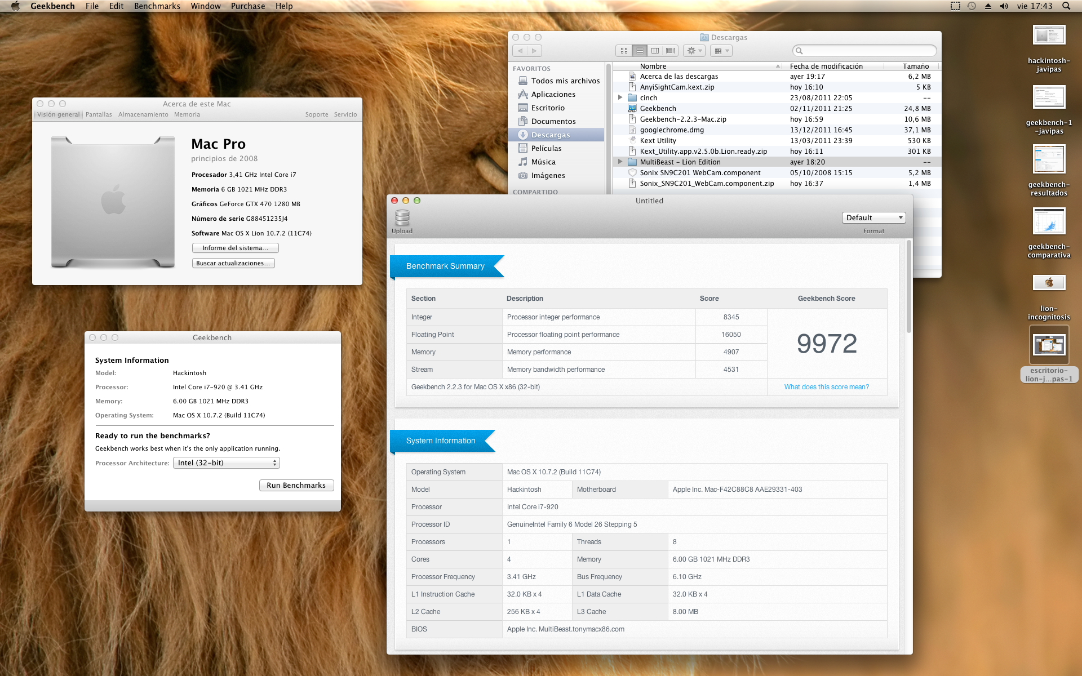The image size is (1082, 676).
Task: Expand the cinch folder
Action: click(x=620, y=97)
